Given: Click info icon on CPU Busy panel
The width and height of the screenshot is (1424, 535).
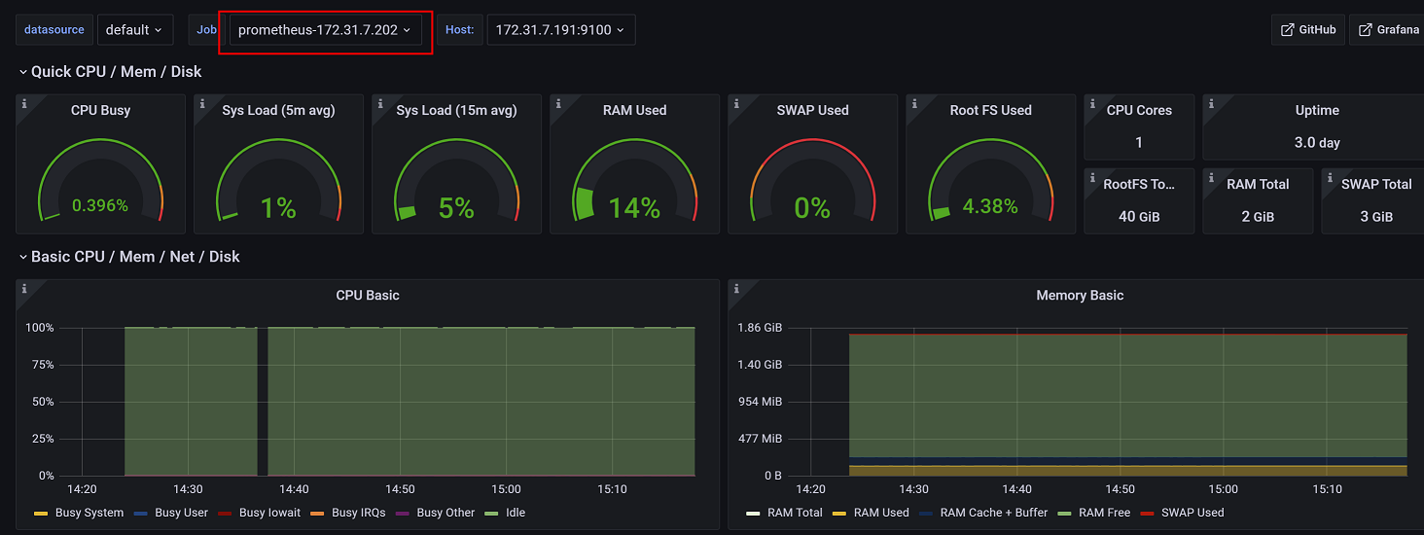Looking at the screenshot, I should 23,102.
